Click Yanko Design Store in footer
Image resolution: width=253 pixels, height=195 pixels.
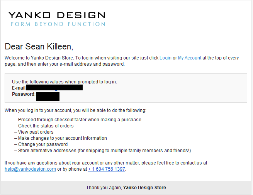tap(144, 188)
